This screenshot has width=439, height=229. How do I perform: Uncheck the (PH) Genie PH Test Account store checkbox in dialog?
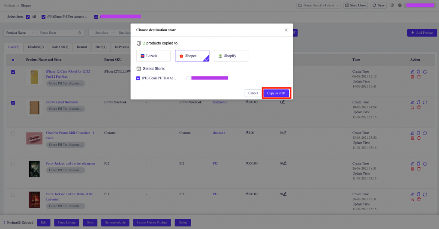138,78
